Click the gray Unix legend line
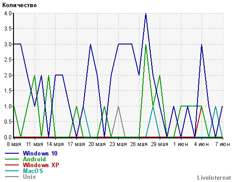The height and width of the screenshot is (182, 234). coord(12,177)
